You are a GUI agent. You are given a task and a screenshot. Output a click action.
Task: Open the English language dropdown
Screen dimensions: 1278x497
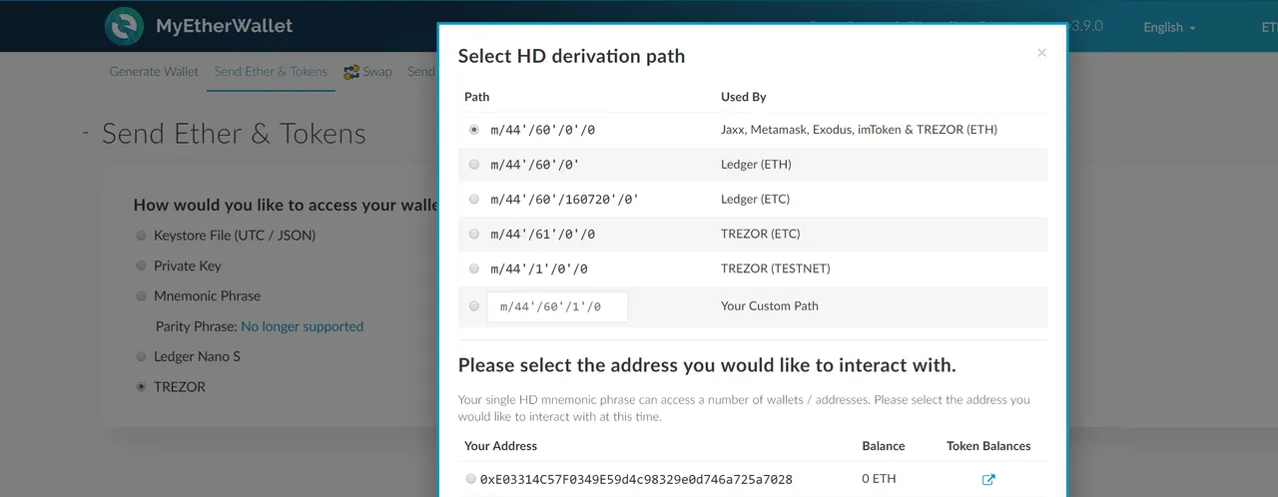1169,27
